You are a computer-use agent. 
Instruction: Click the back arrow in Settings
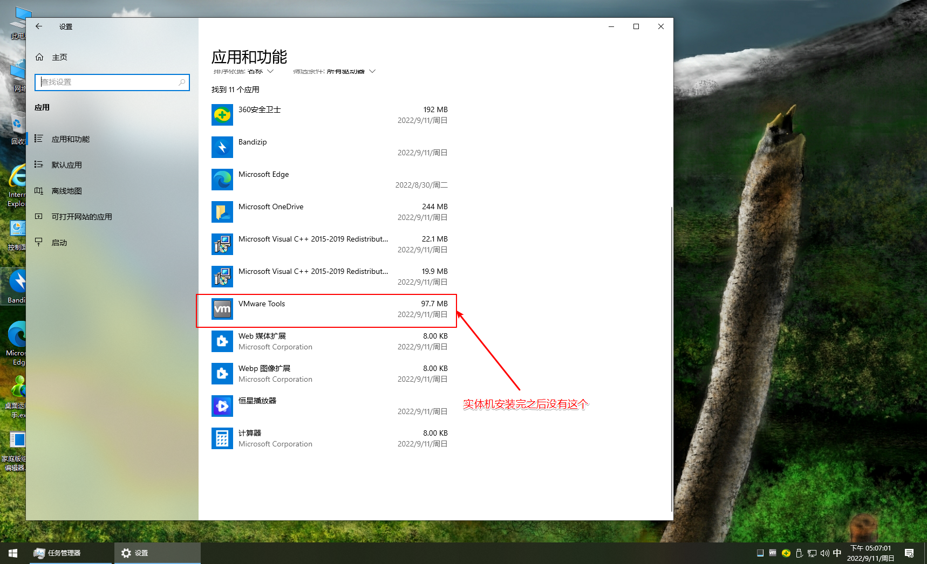click(39, 26)
